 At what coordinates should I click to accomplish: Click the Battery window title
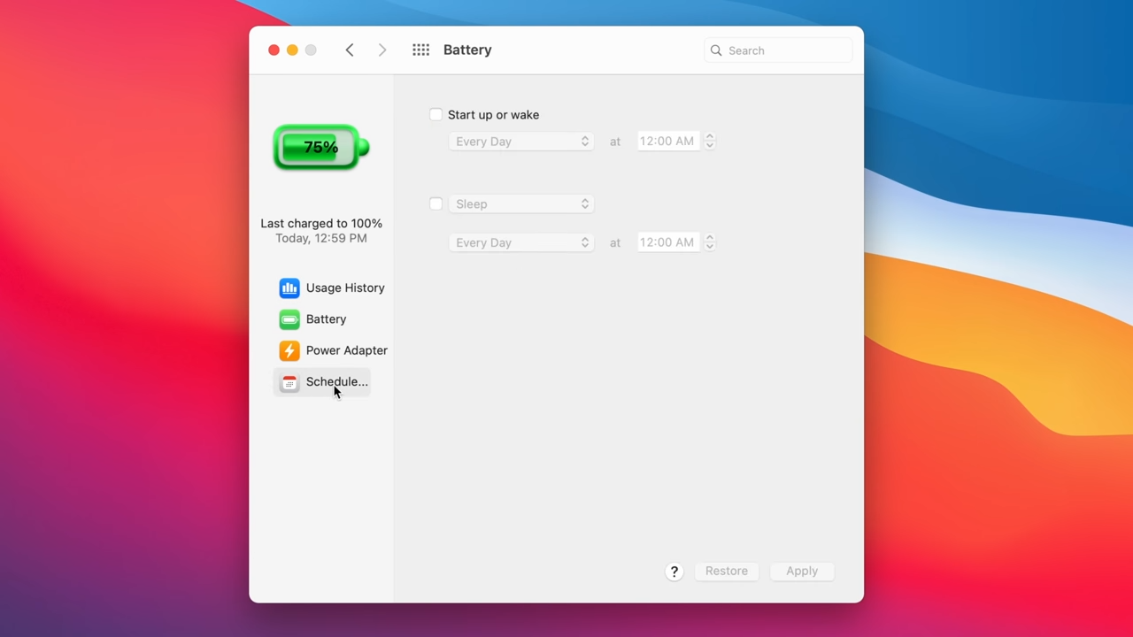(x=467, y=50)
